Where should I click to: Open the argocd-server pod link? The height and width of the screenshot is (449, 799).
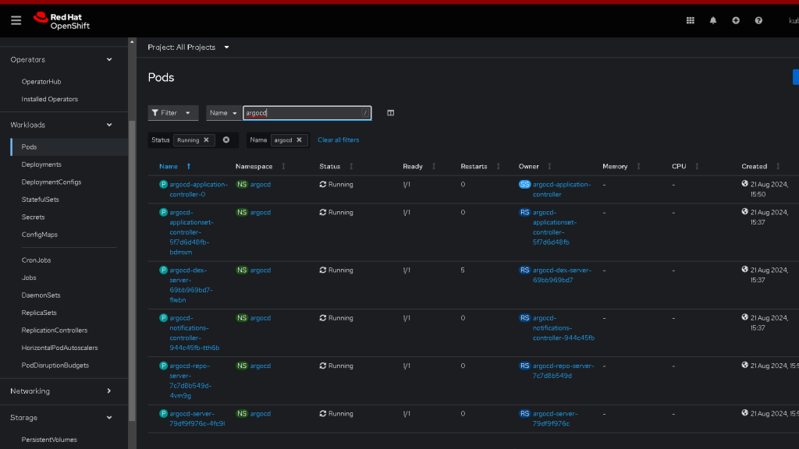(x=197, y=419)
